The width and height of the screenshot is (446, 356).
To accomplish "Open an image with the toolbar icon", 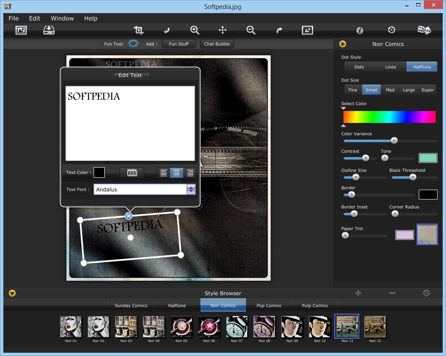I will point(21,30).
